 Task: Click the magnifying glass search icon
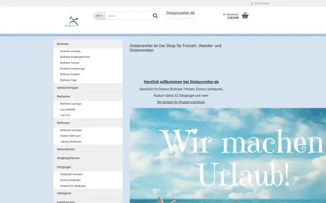(155, 16)
